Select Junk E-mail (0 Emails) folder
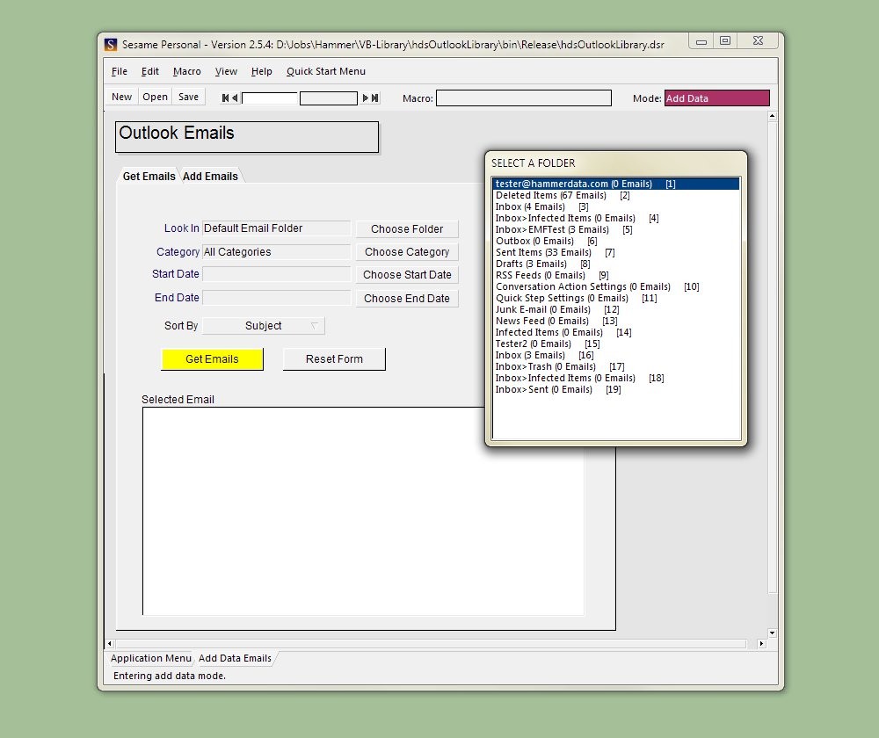Viewport: 879px width, 738px height. click(x=615, y=309)
